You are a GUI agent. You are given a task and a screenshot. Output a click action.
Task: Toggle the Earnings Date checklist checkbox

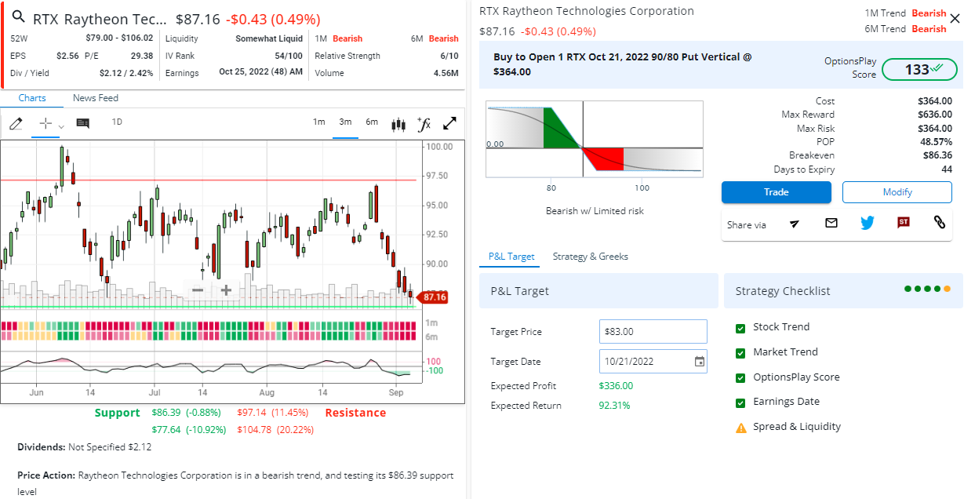click(740, 402)
